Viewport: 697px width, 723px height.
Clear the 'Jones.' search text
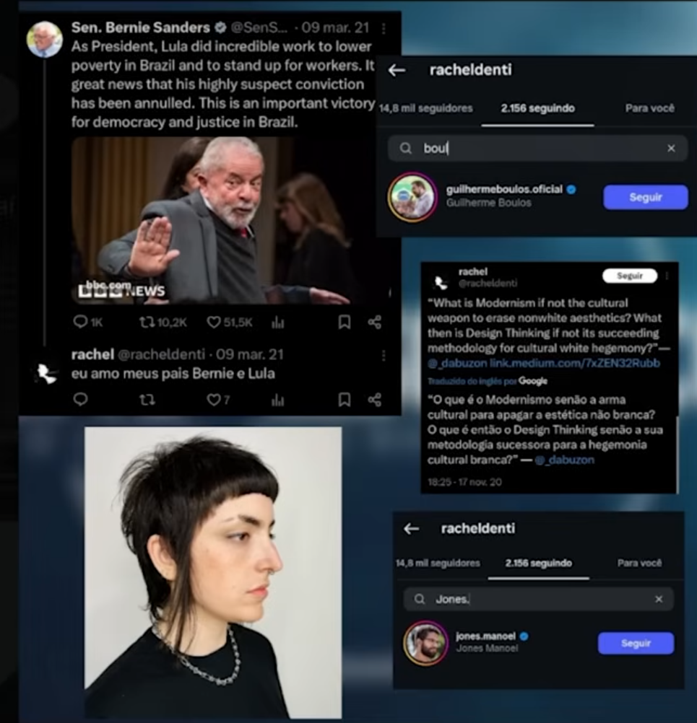(x=659, y=599)
